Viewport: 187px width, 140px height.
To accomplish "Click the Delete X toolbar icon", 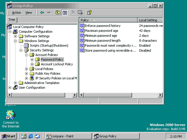I will click(x=74, y=13).
